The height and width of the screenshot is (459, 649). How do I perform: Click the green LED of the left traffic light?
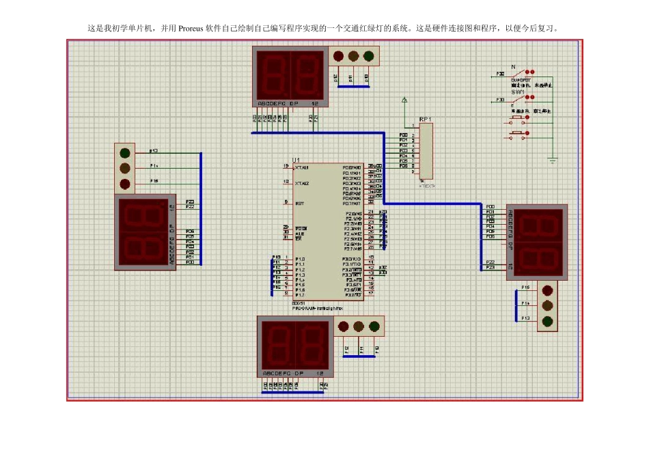pyautogui.click(x=125, y=153)
